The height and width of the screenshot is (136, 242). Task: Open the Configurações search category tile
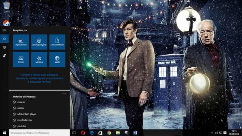tap(39, 42)
